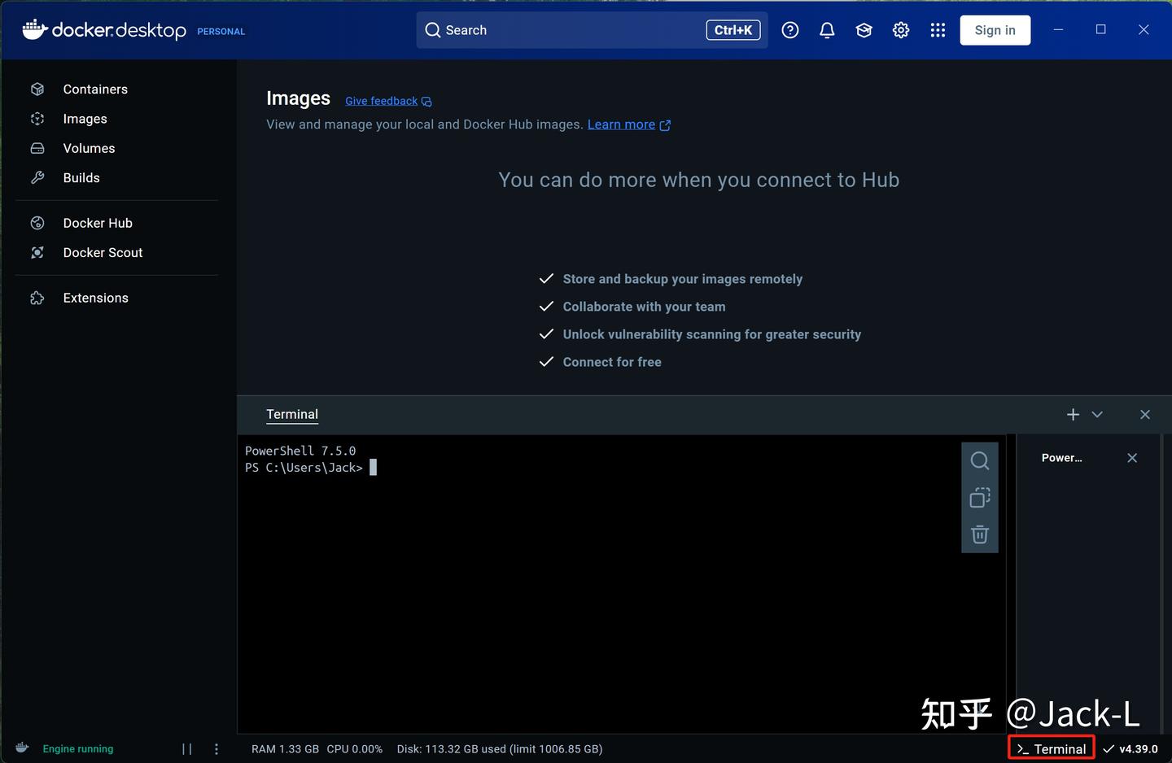
Task: Click the Disk usage status text
Action: 500,749
